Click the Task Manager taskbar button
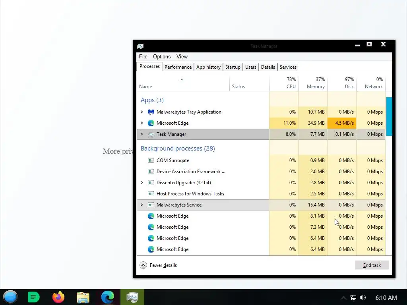Viewport: 407px width, 305px height. pyautogui.click(x=132, y=297)
